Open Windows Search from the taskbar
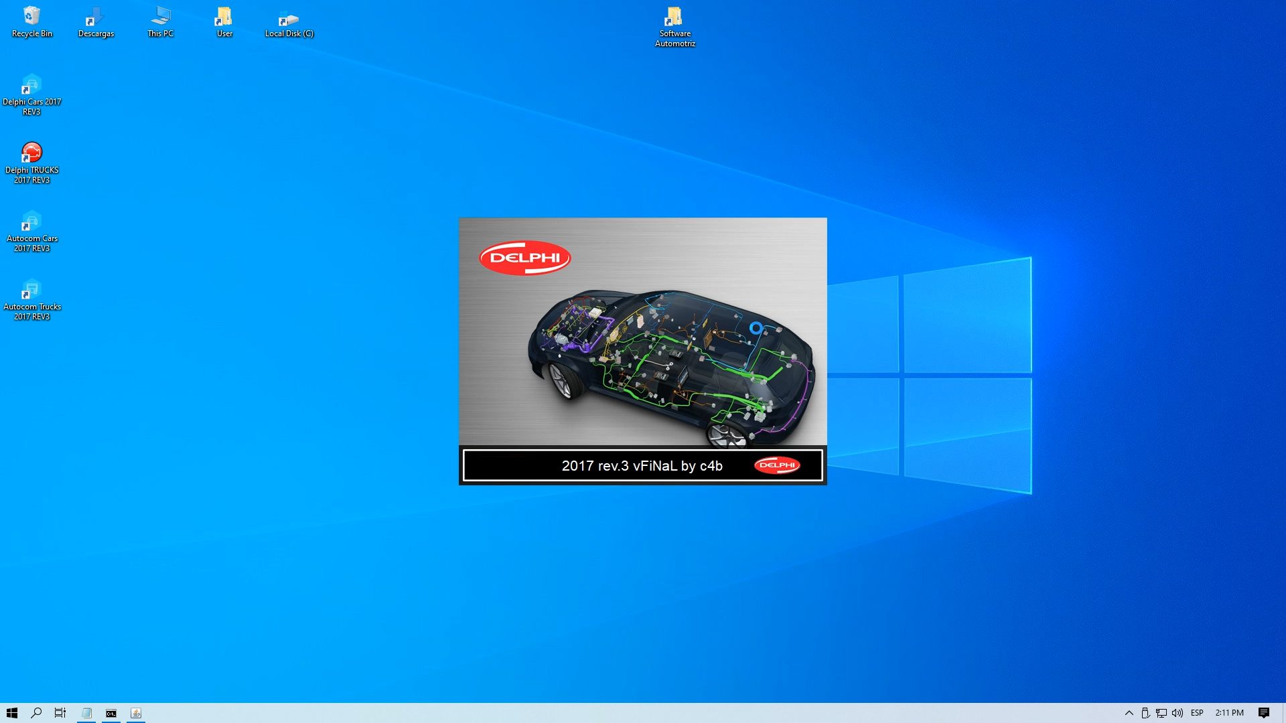The height and width of the screenshot is (723, 1286). tap(37, 712)
